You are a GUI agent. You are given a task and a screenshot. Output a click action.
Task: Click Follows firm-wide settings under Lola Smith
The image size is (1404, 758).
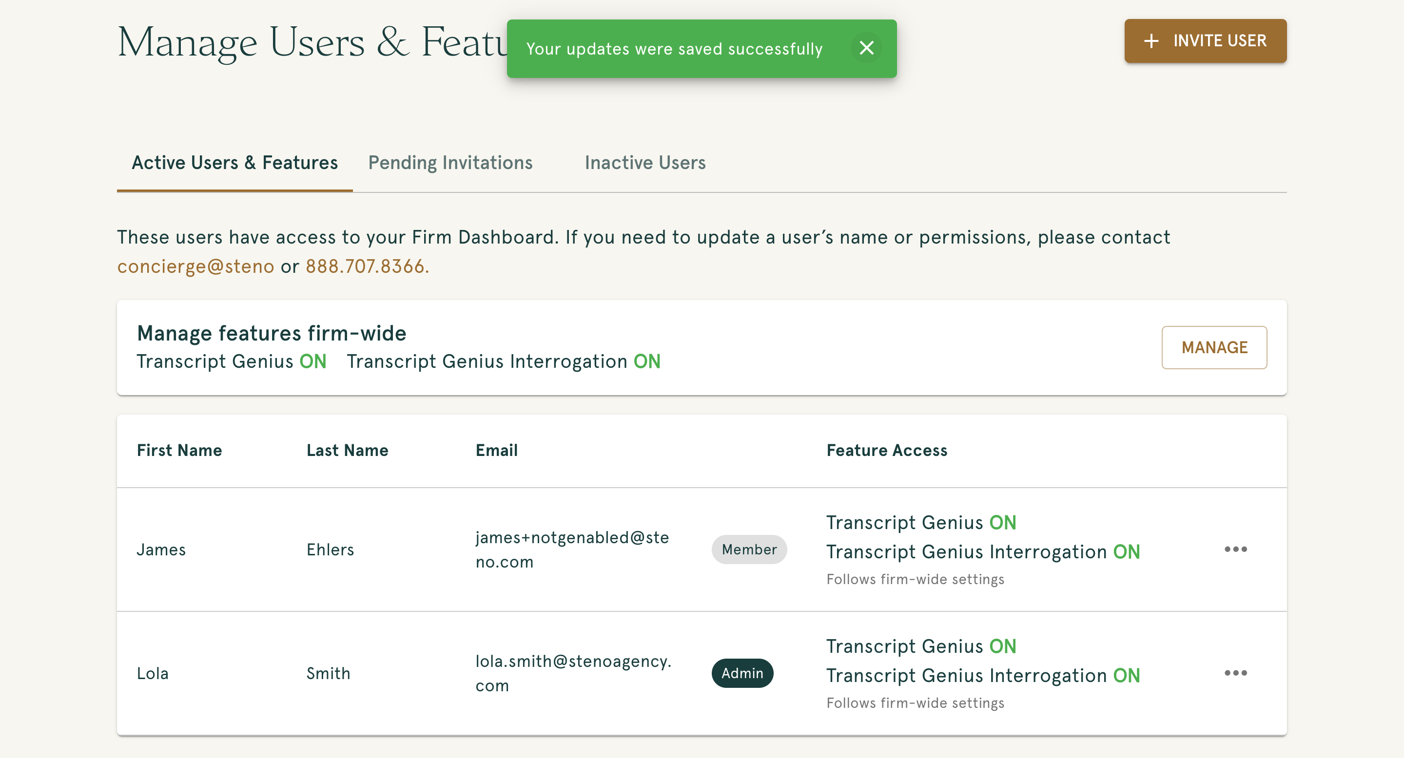point(915,702)
